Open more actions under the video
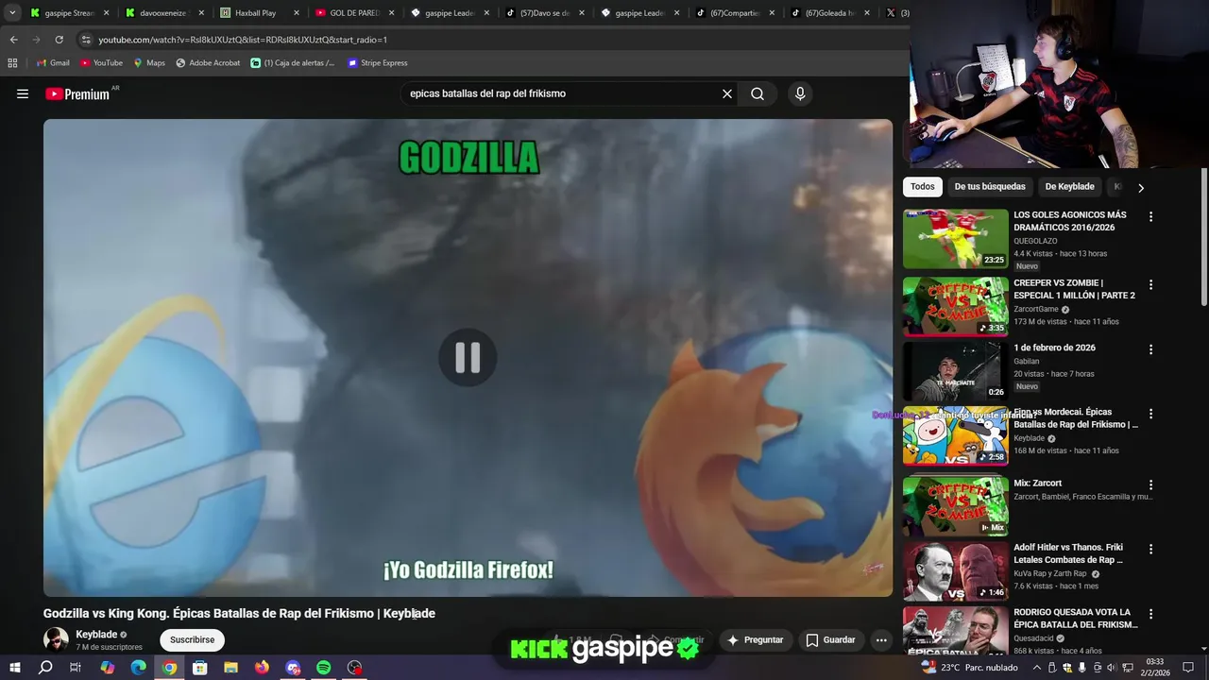Image resolution: width=1209 pixels, height=680 pixels. tap(881, 639)
